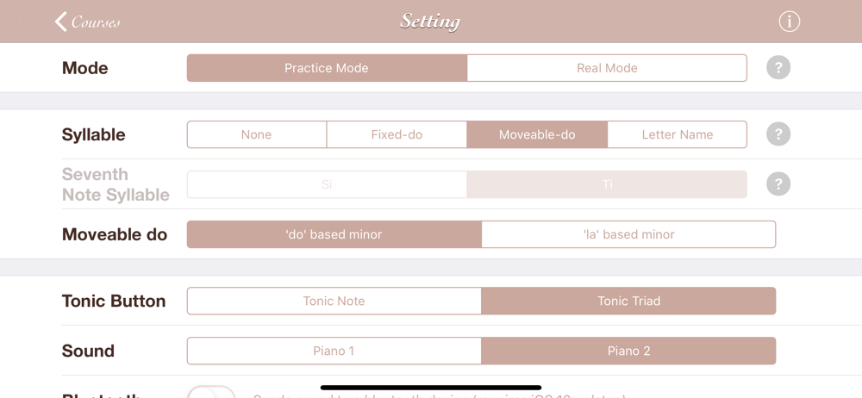Choose Si for seventh note syllable

coord(327,184)
